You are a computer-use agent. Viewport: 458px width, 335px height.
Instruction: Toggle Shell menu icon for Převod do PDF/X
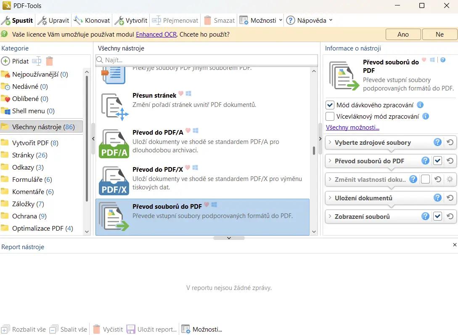click(196, 167)
